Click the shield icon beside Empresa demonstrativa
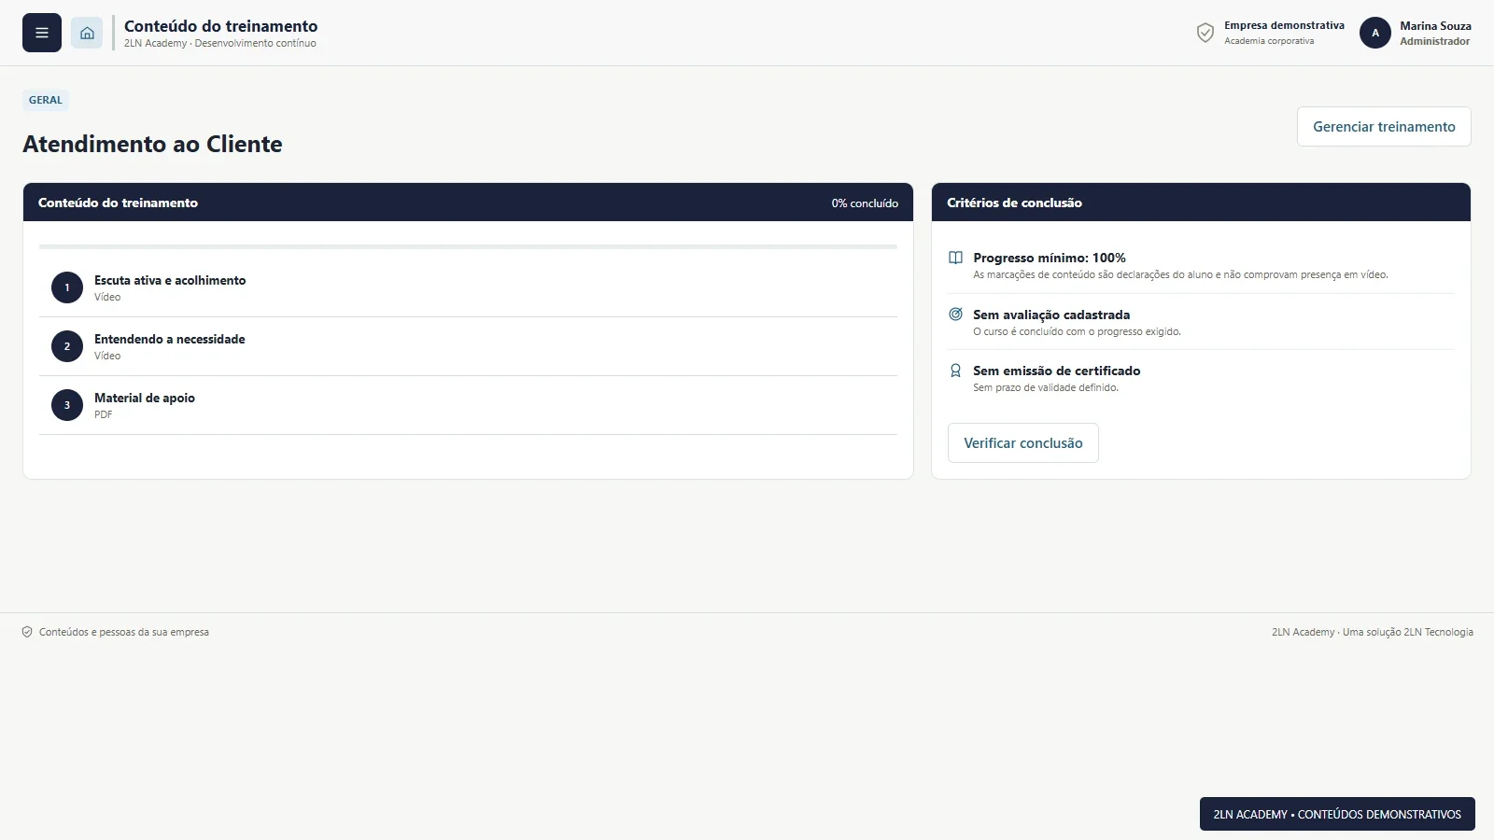Viewport: 1494px width, 840px height. 1205,33
